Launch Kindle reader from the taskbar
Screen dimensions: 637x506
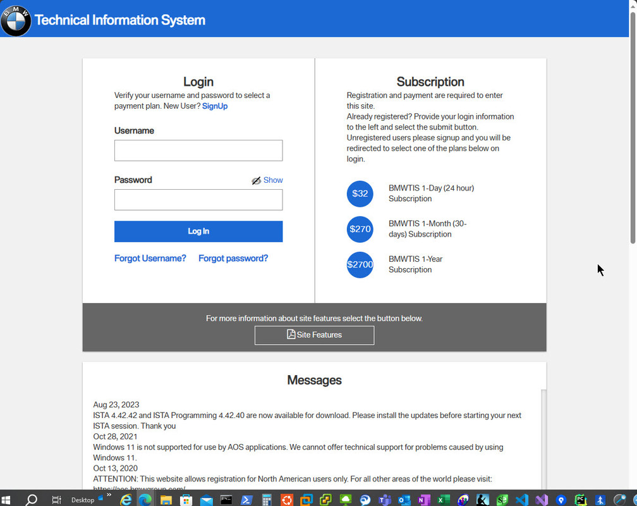(483, 500)
